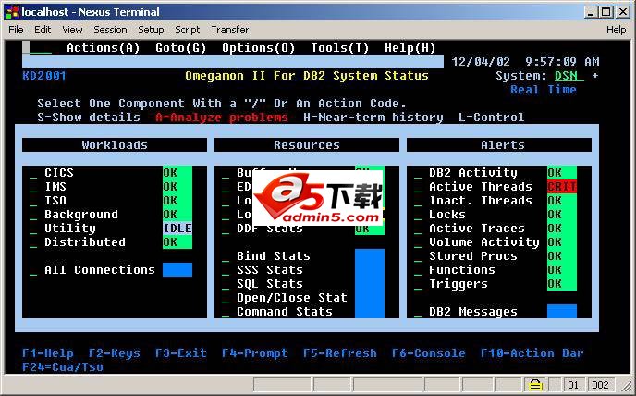
Task: Click the IDLE status indicator for Utility
Action: pos(177,229)
